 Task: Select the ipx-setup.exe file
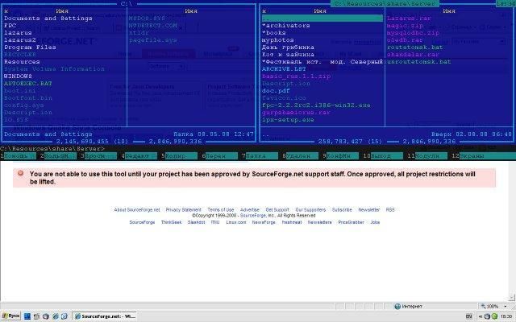coord(288,120)
